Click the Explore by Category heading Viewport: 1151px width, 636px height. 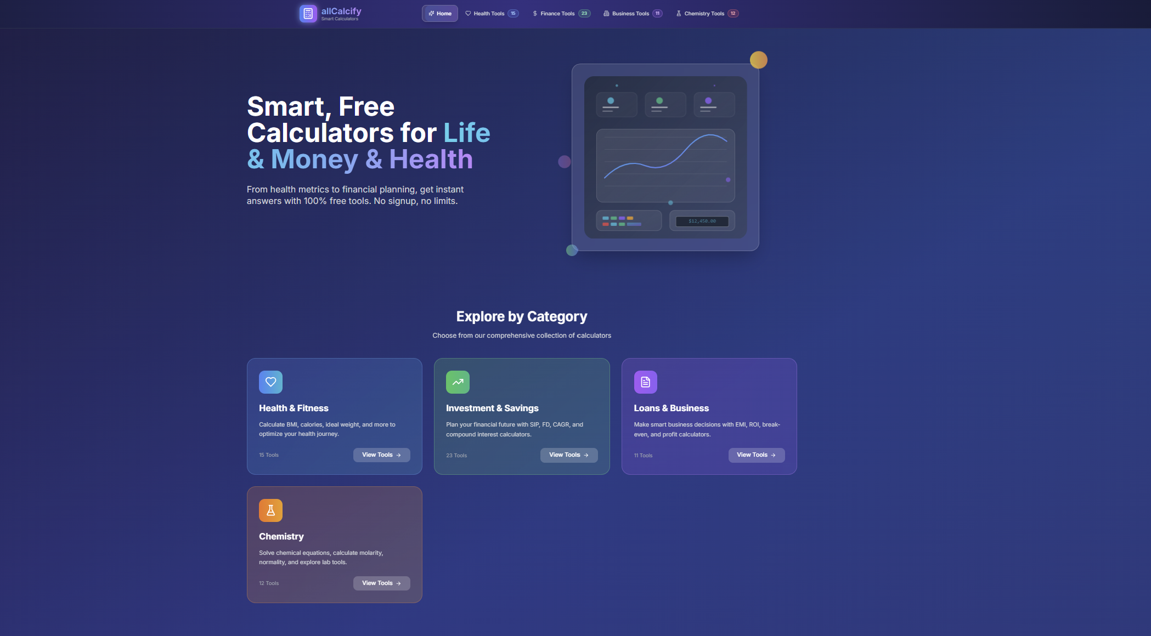pyautogui.click(x=522, y=317)
